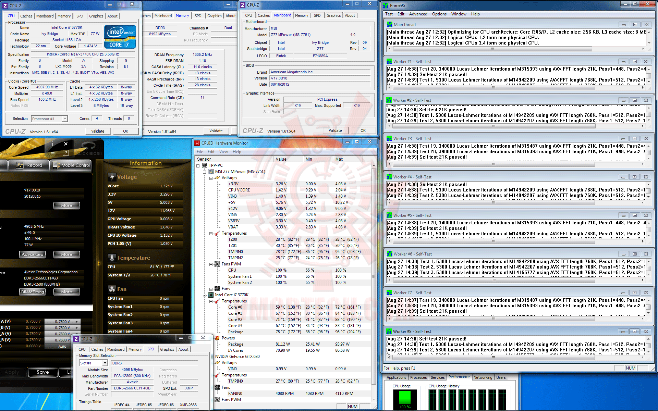The image size is (658, 411).
Task: Click the info 'i' icon in MSI Control Center
Action: 53,144
